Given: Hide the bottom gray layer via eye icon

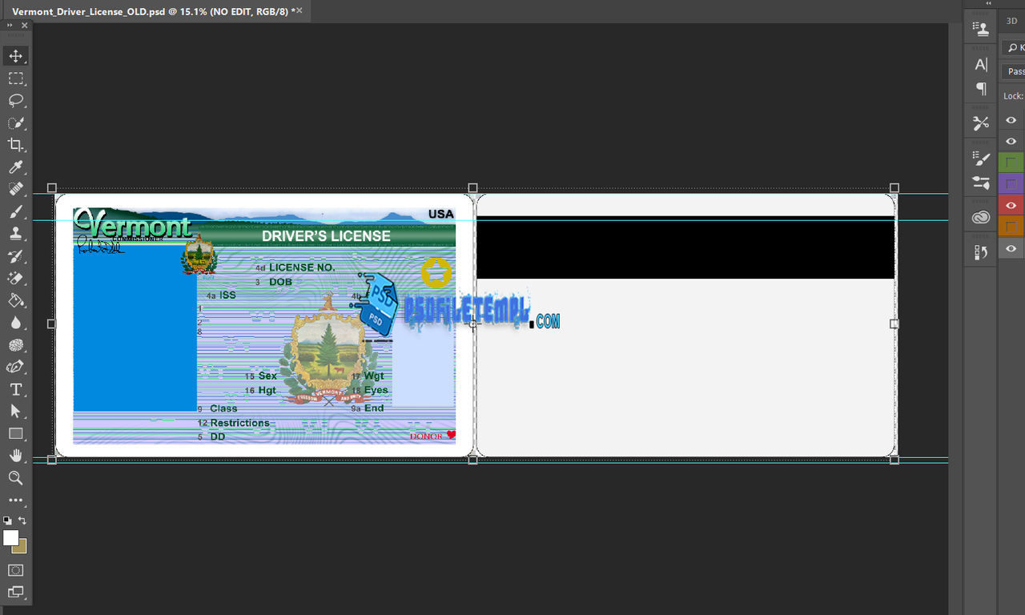Looking at the screenshot, I should (1011, 249).
